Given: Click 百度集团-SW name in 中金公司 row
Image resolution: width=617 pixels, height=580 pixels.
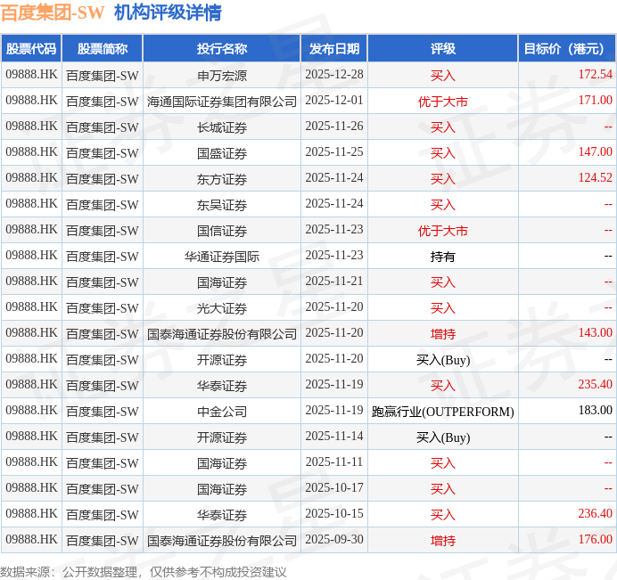Looking at the screenshot, I should click(x=103, y=411).
